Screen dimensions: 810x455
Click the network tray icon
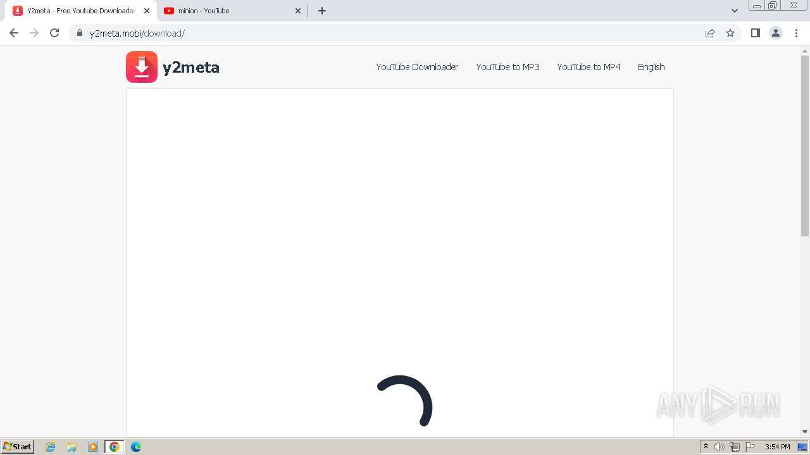[735, 447]
